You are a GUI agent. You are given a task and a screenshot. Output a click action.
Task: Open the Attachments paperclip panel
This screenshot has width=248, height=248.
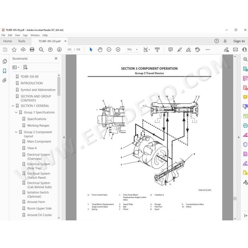point(4,80)
